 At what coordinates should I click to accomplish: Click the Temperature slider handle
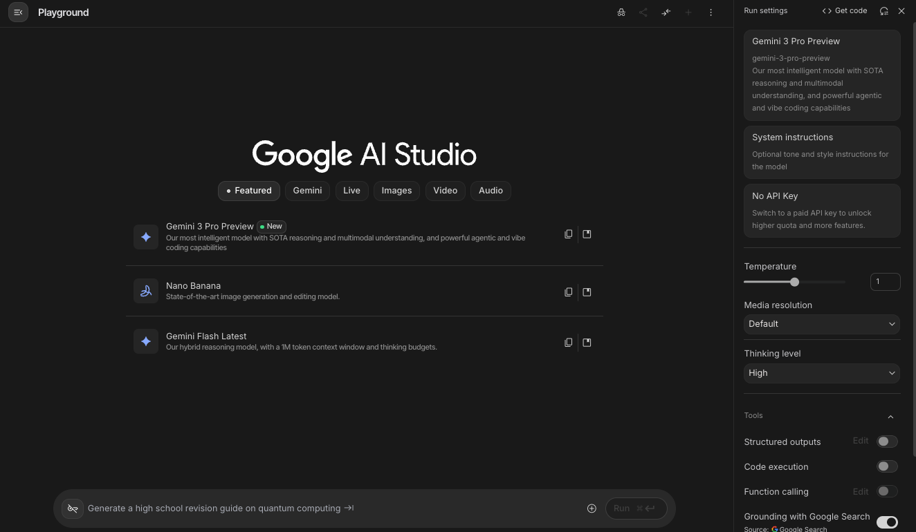tap(794, 282)
